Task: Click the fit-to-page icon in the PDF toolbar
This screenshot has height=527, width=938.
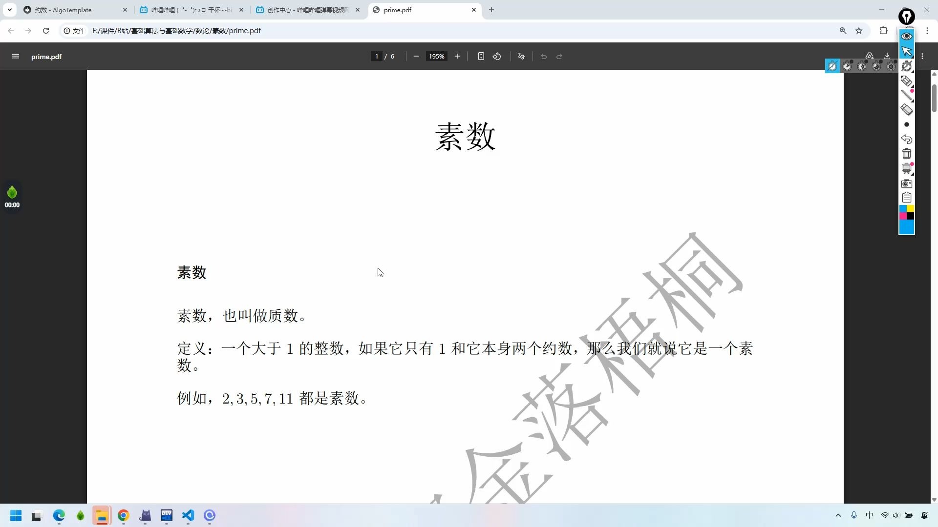Action: (x=481, y=56)
